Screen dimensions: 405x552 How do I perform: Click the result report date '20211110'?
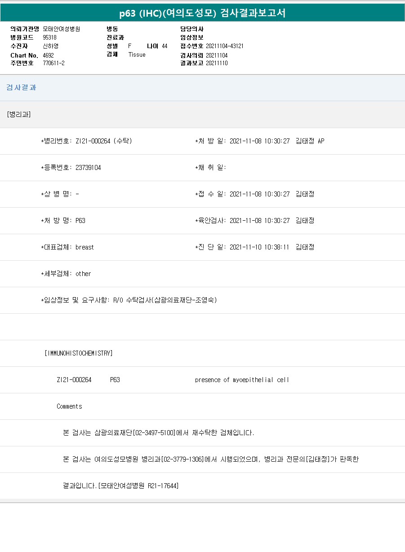click(217, 63)
